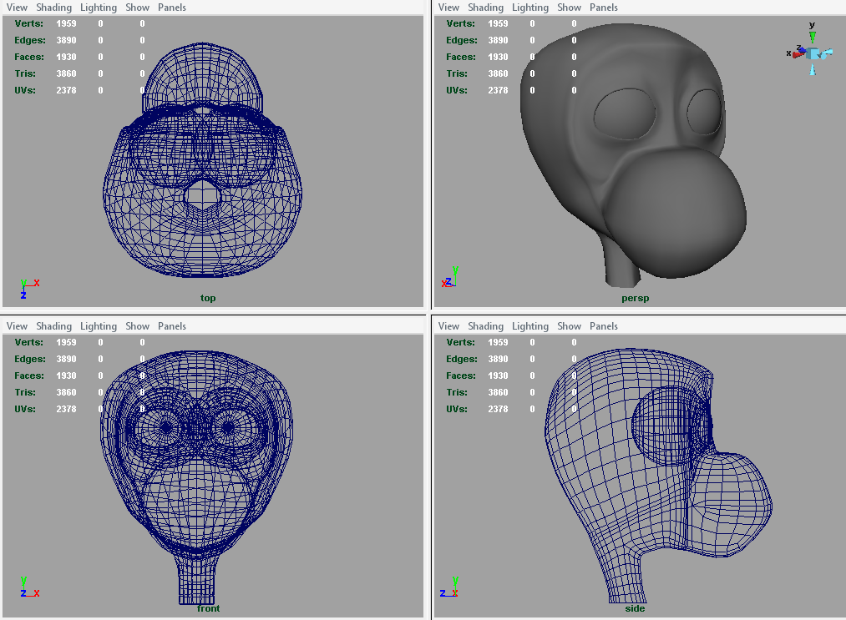
Task: Open the View menu in the front panel
Action: [x=17, y=326]
